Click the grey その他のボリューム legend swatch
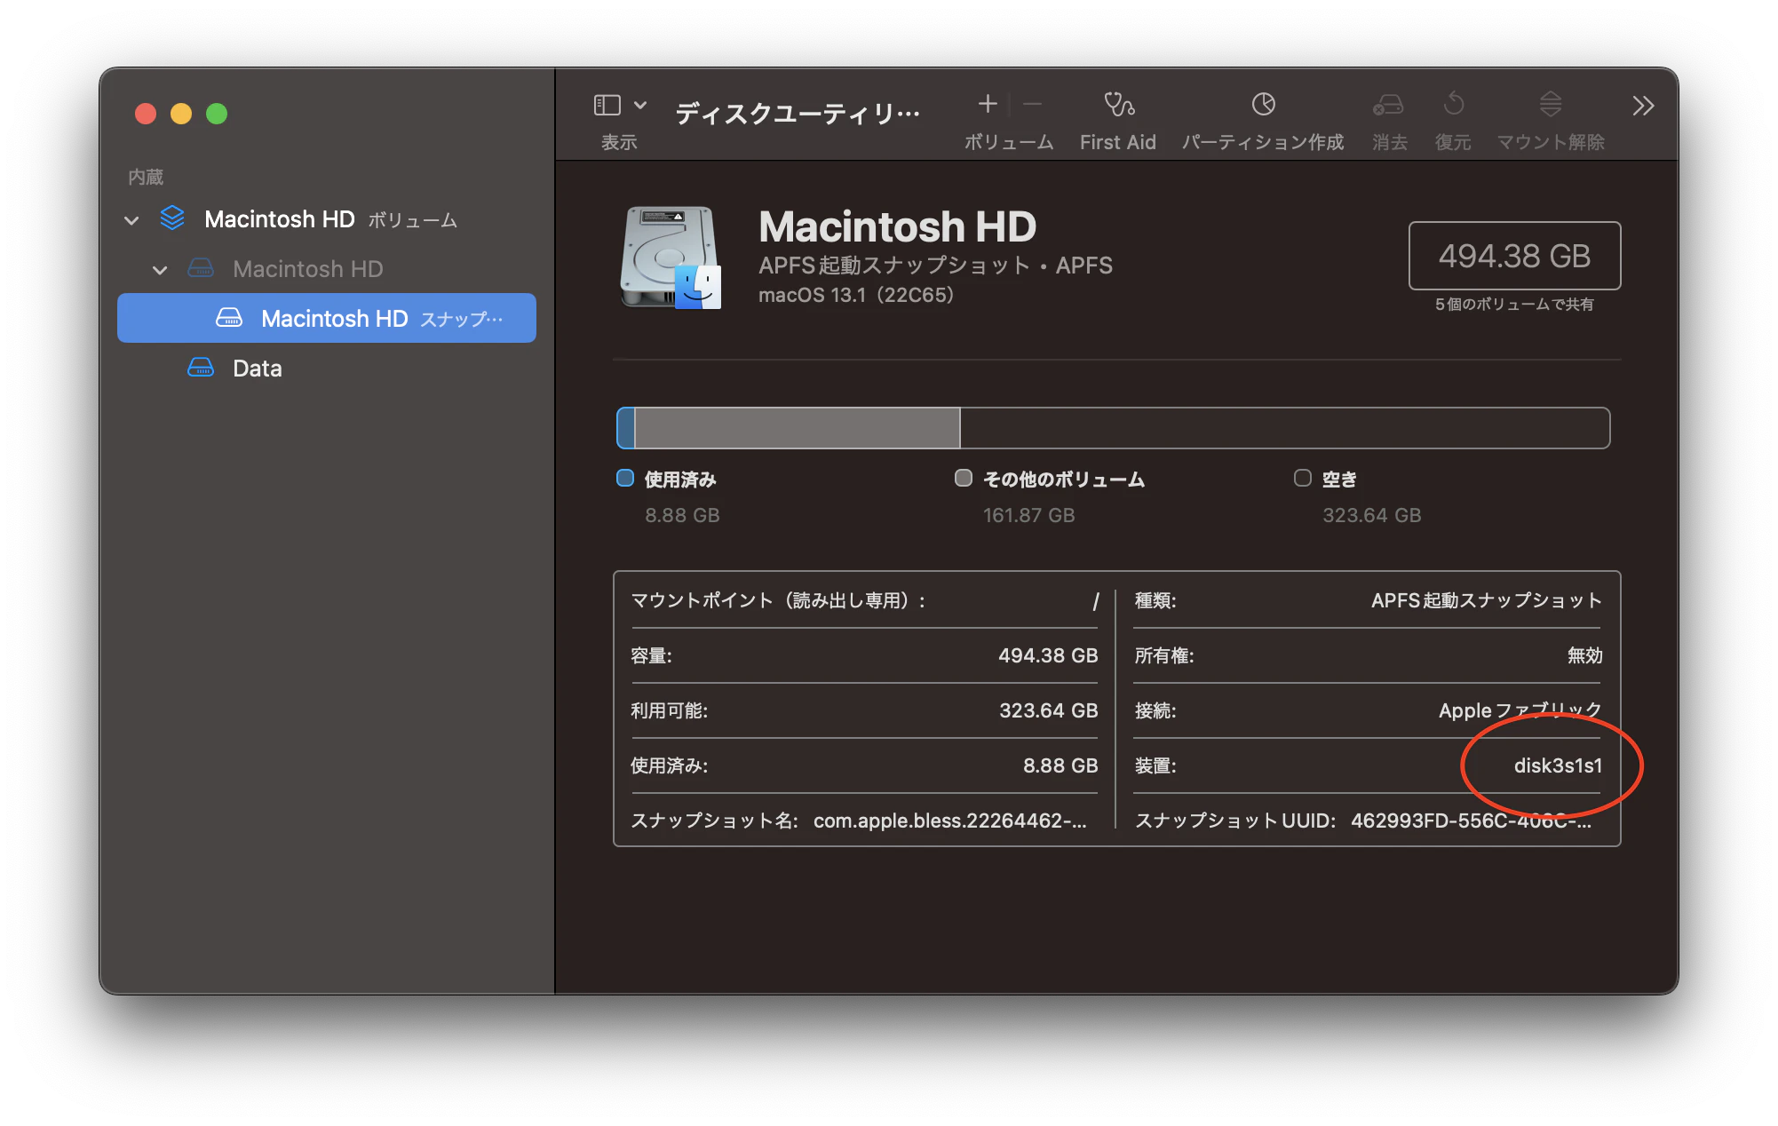1778x1126 pixels. [964, 478]
